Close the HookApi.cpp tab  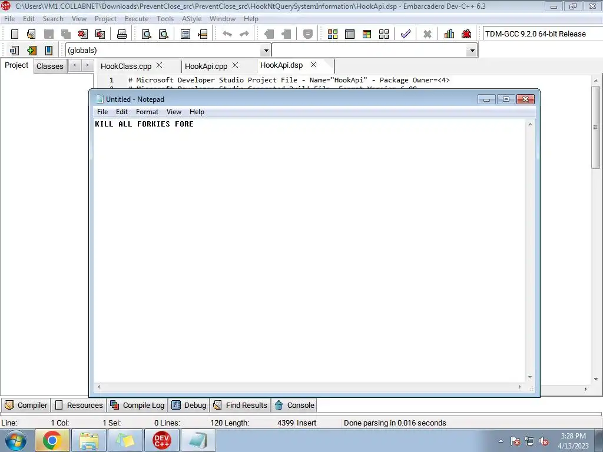pos(236,65)
